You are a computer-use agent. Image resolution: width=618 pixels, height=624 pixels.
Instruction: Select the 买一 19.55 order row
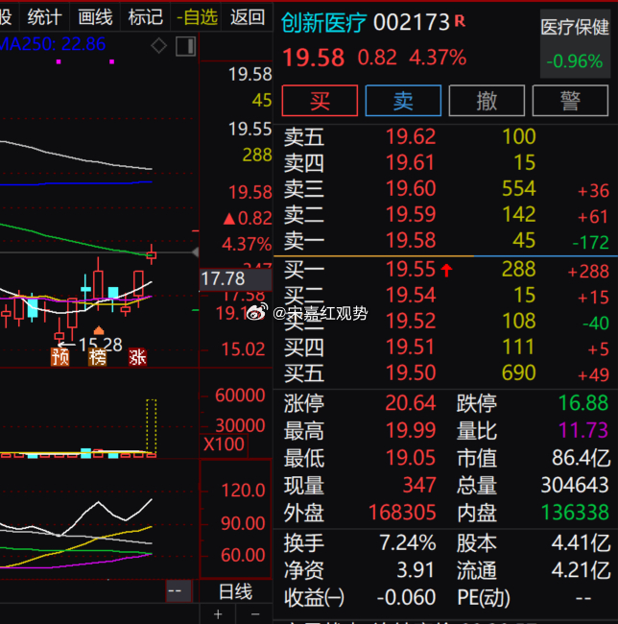tap(445, 270)
